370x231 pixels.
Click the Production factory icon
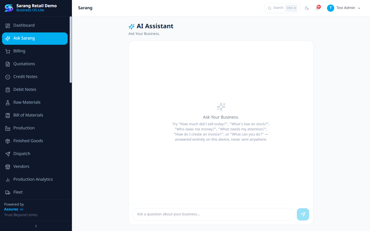tap(8, 128)
